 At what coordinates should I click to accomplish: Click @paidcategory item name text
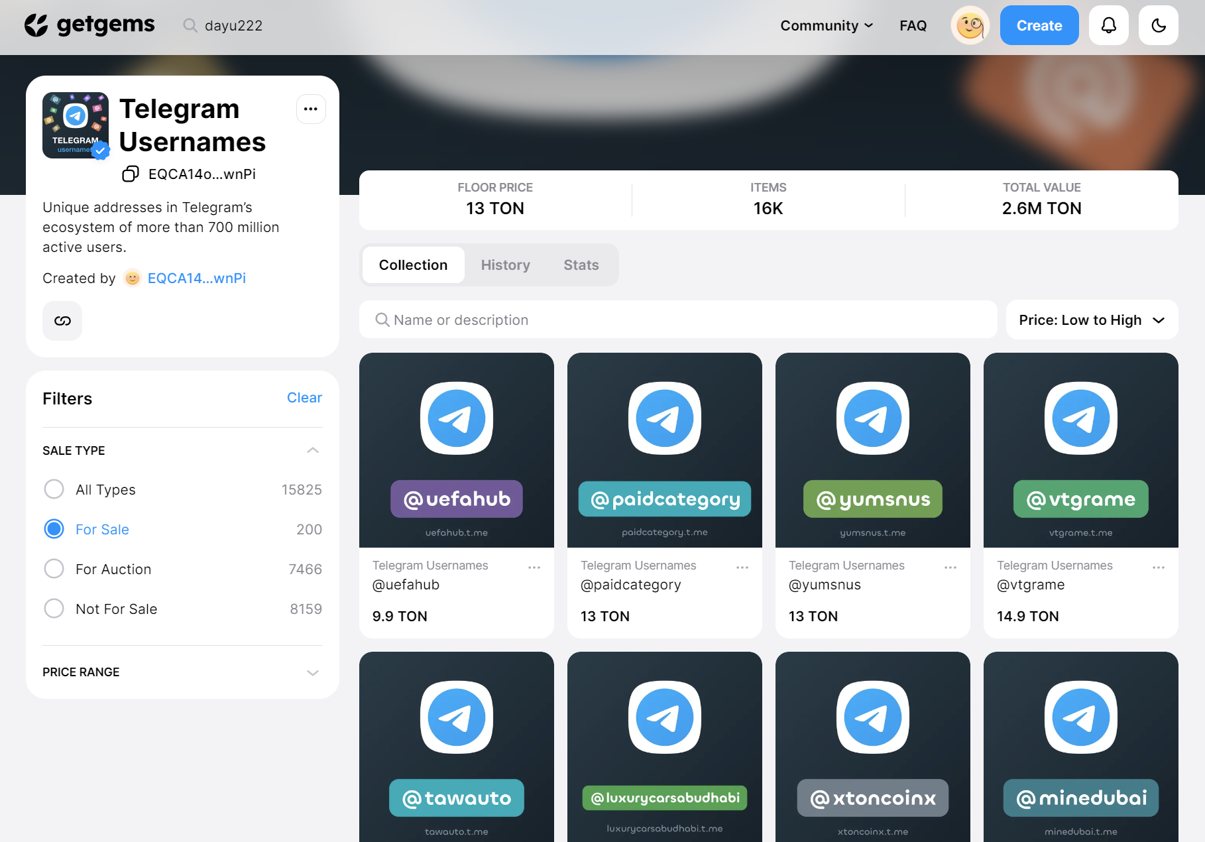coord(630,585)
